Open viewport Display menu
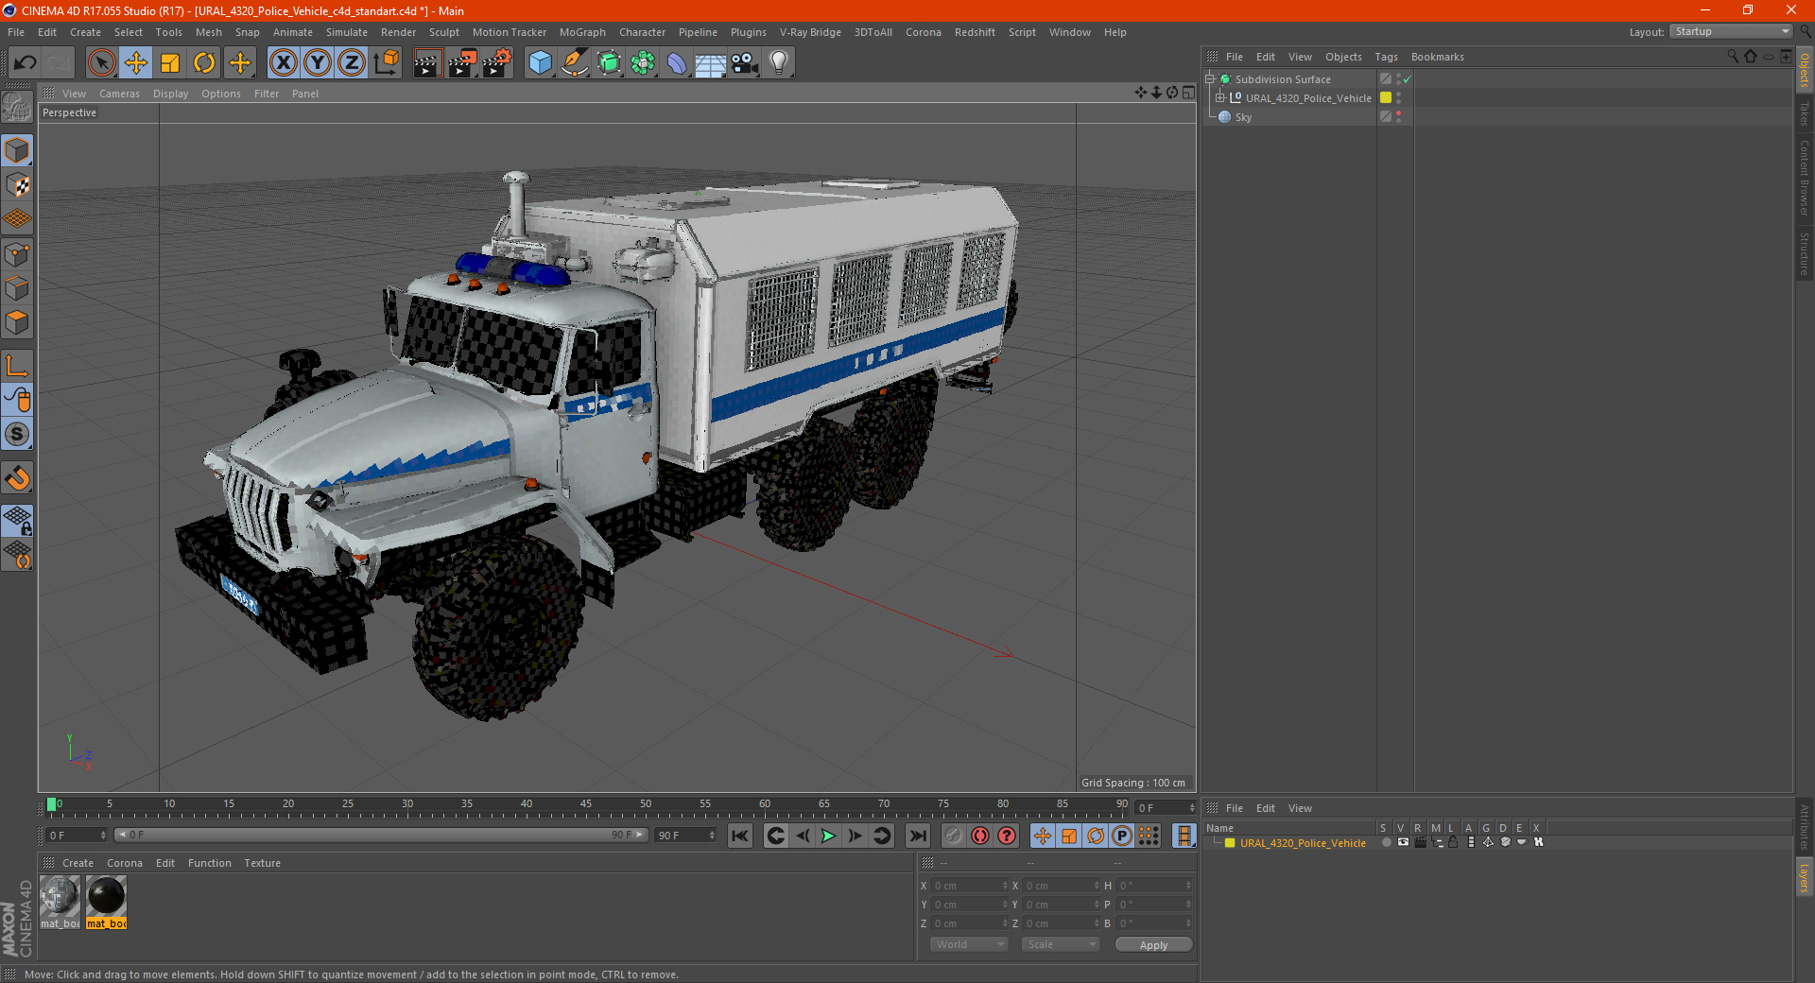1815x983 pixels. click(x=170, y=94)
